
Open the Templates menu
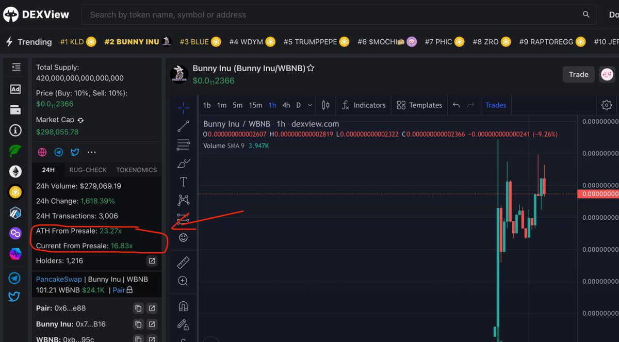pos(419,105)
